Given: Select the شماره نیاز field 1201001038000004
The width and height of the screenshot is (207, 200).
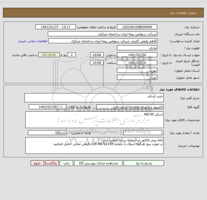Looking at the screenshot, I should (137, 27).
